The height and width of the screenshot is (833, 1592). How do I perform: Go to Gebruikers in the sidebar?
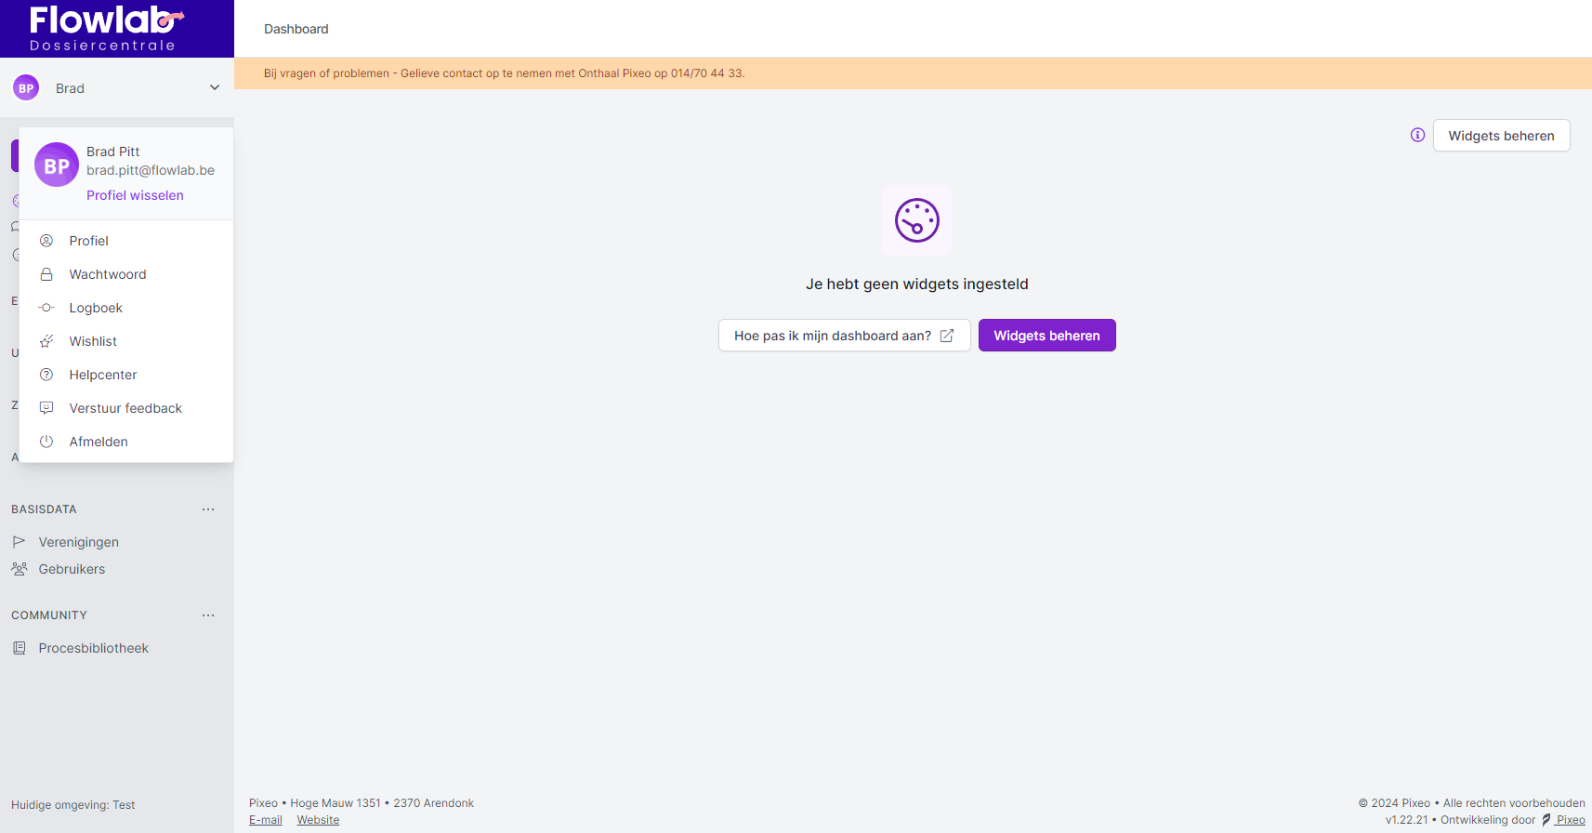72,569
